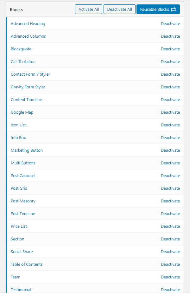The height and width of the screenshot is (293, 190).
Task: Open the Price List block link
Action: [19, 226]
